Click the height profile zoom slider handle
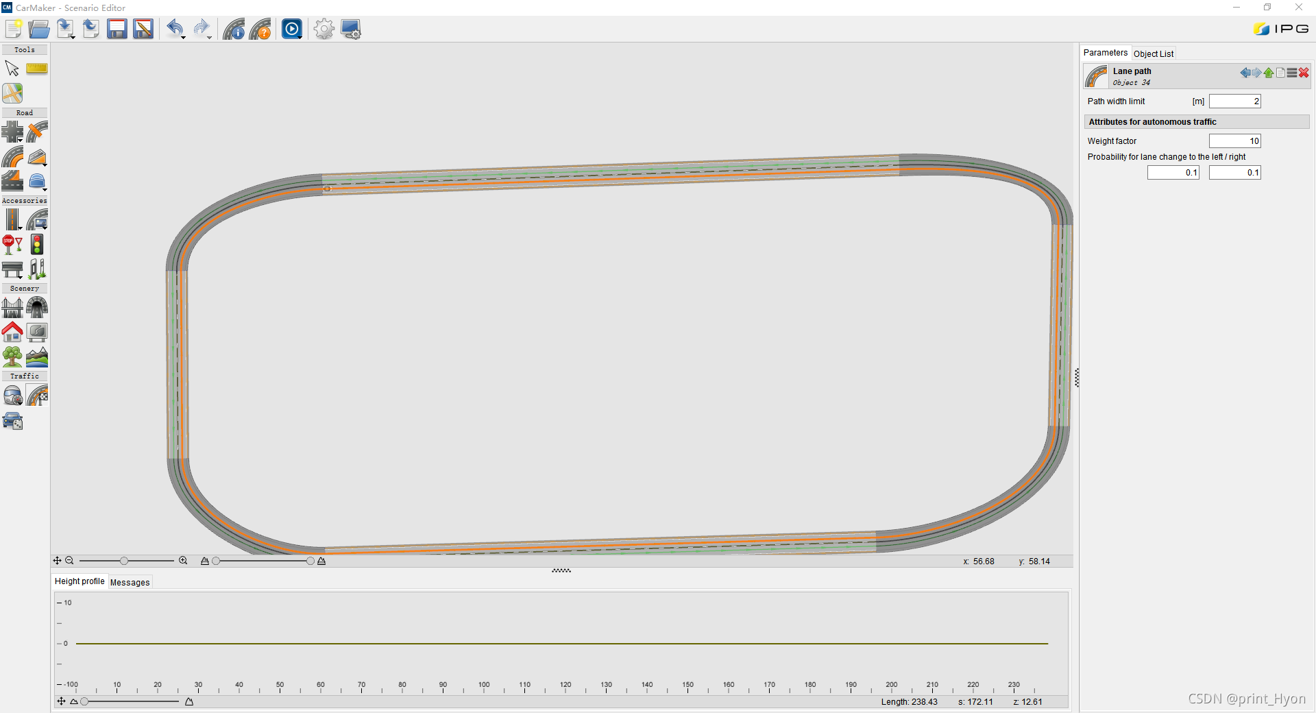Image resolution: width=1316 pixels, height=713 pixels. 84,701
